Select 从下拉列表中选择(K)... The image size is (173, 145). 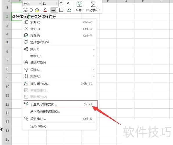(x=60, y=111)
